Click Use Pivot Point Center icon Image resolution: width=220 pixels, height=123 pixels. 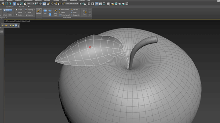(37, 4)
